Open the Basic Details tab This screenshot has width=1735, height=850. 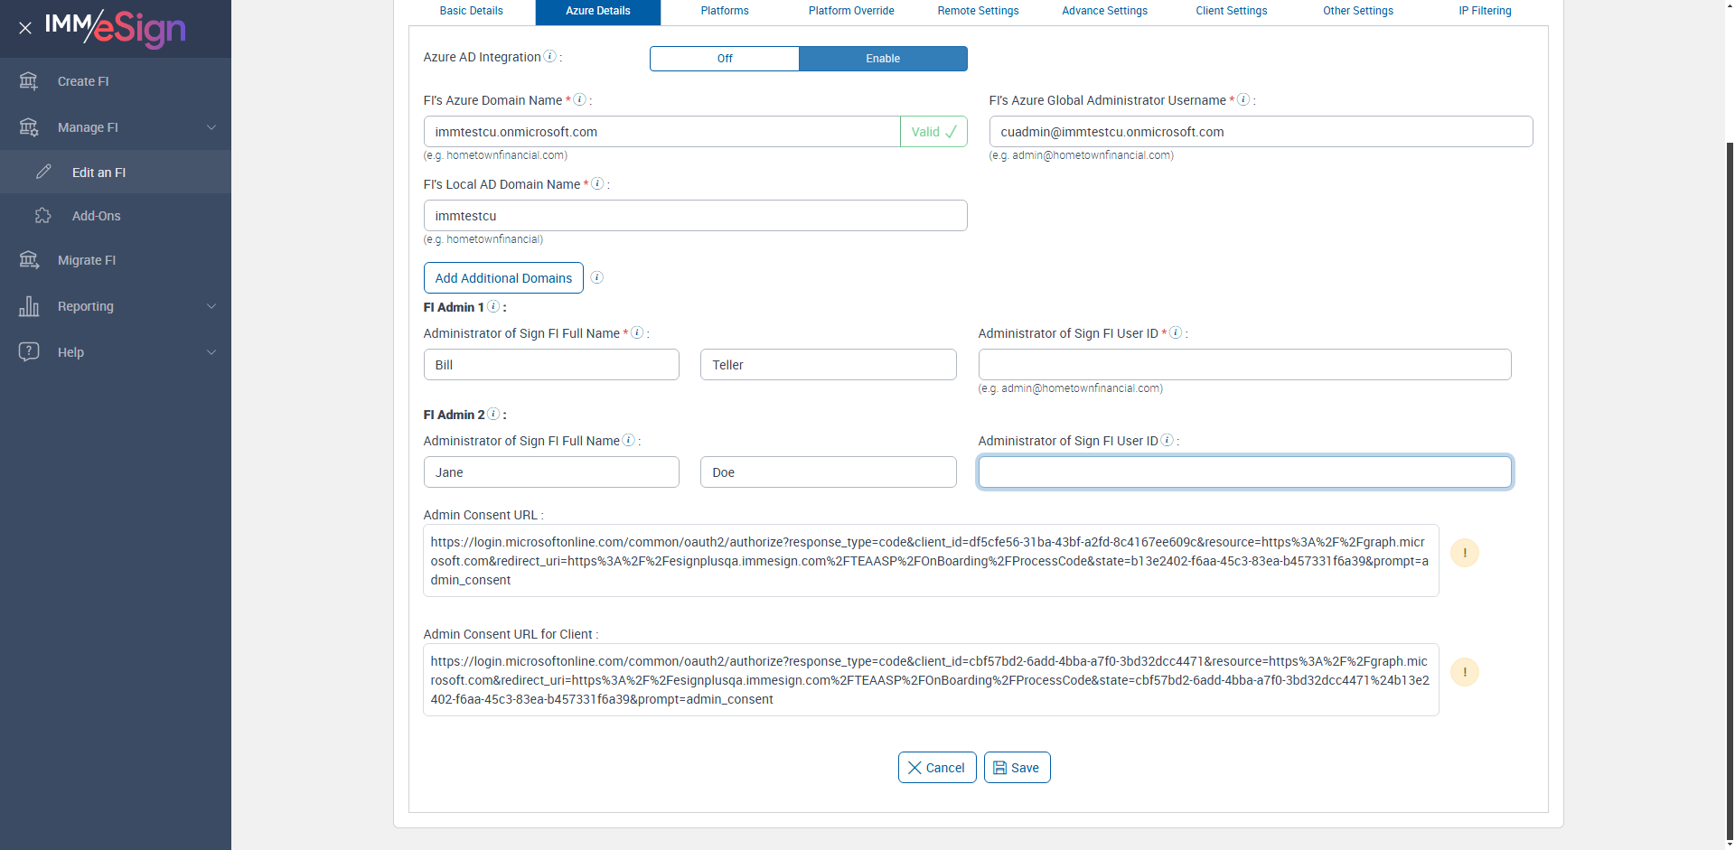(472, 11)
